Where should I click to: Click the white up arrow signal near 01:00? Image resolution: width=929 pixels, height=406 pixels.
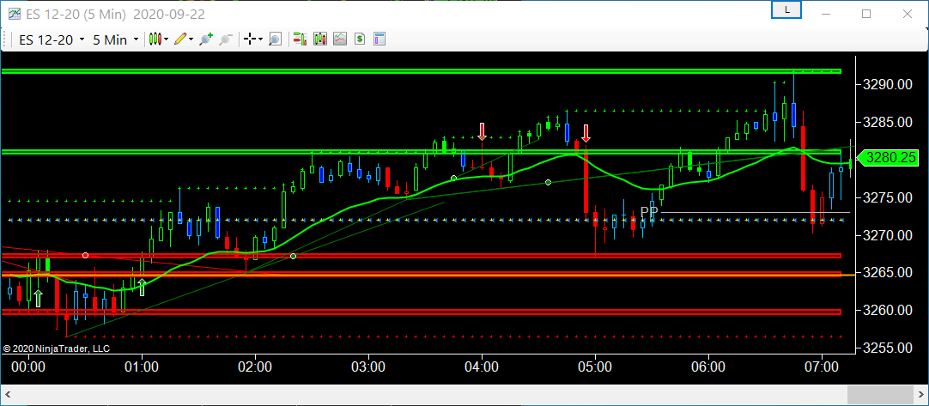[143, 287]
